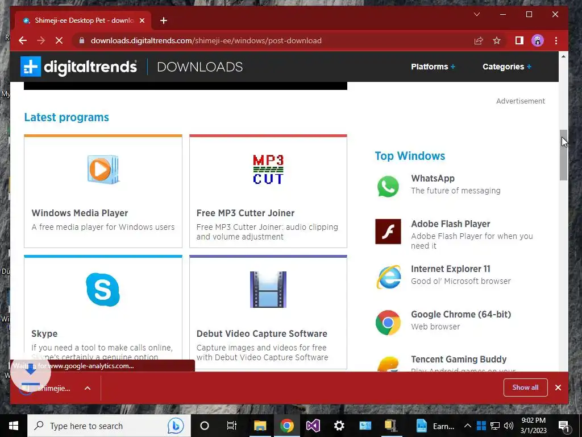The width and height of the screenshot is (582, 437).
Task: Open Chrome three-dot menu
Action: coord(556,40)
